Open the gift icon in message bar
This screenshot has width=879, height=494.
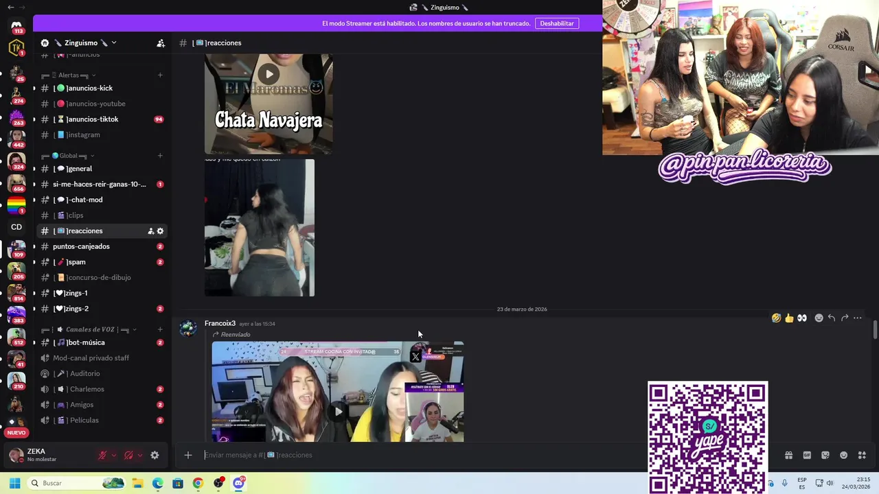click(x=788, y=455)
